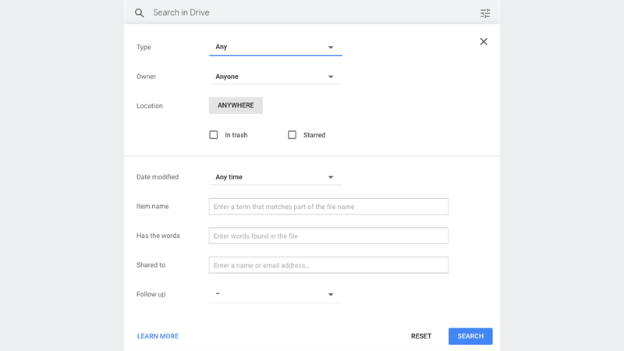The image size is (624, 351).
Task: Click the Shared to label
Action: coord(151,265)
